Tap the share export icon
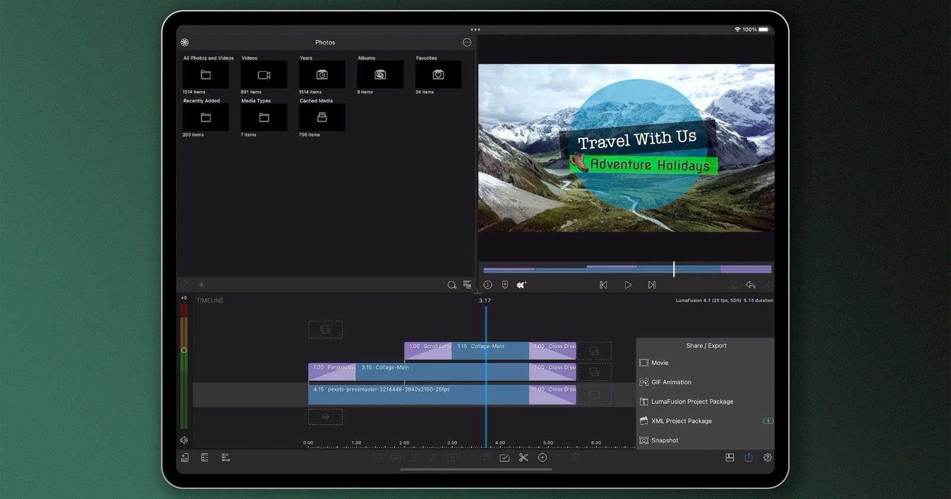This screenshot has height=499, width=951. (748, 457)
